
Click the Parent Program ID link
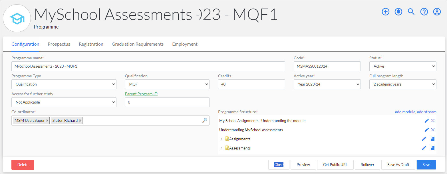pyautogui.click(x=141, y=94)
